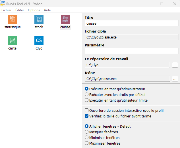The image size is (180, 148).
Task: Select the Clyo CS shortcut icon
Action: click(x=39, y=40)
